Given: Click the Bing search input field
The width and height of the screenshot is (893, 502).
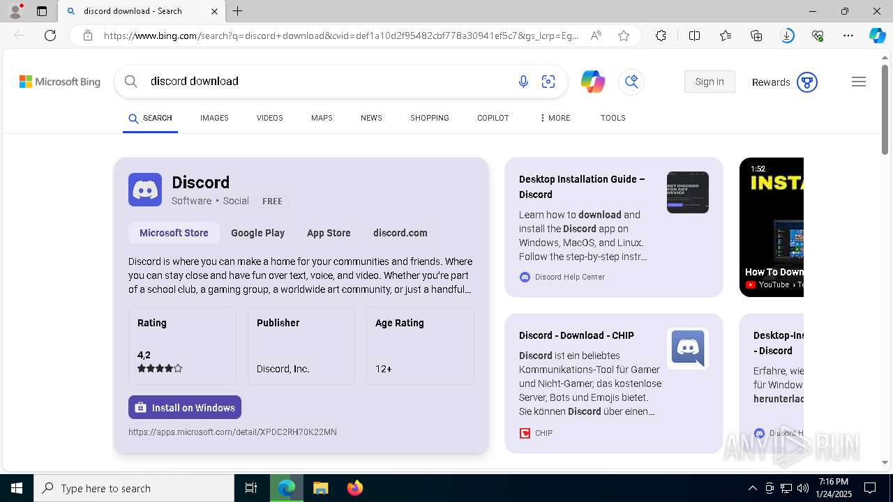Looking at the screenshot, I should click(328, 82).
